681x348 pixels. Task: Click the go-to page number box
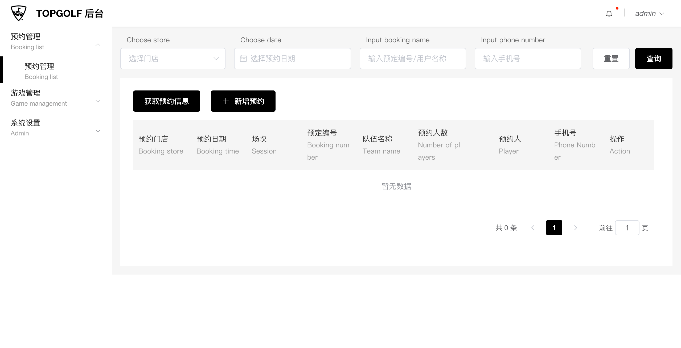coord(627,228)
